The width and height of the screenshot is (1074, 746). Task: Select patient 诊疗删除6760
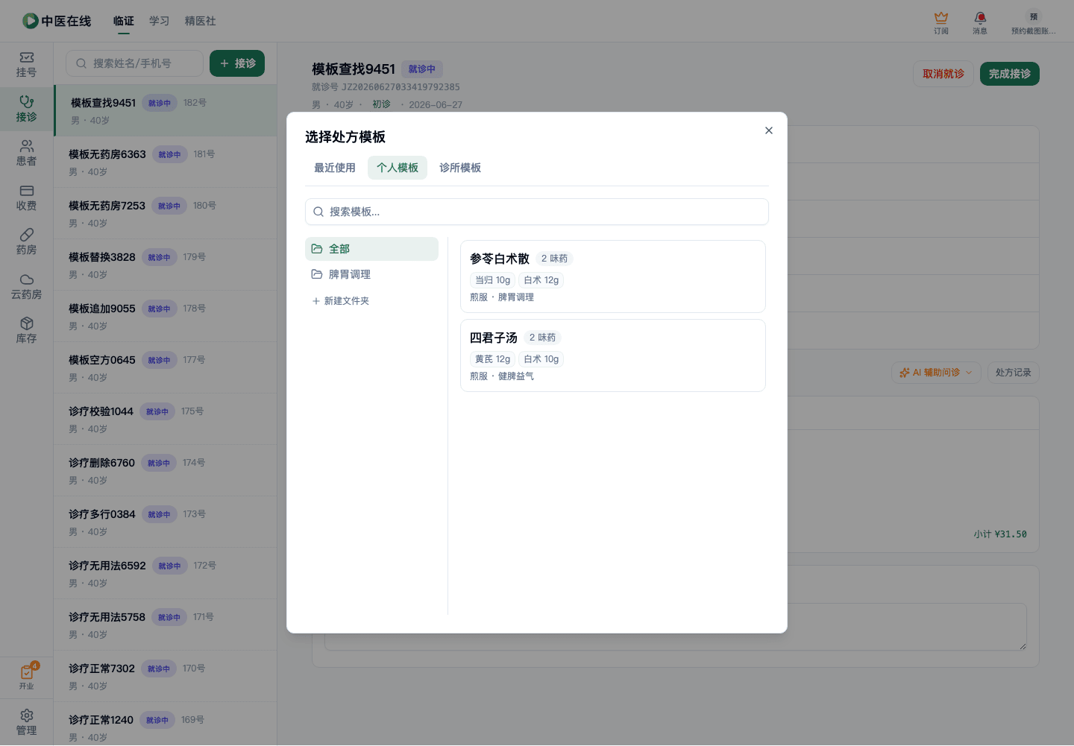point(166,470)
